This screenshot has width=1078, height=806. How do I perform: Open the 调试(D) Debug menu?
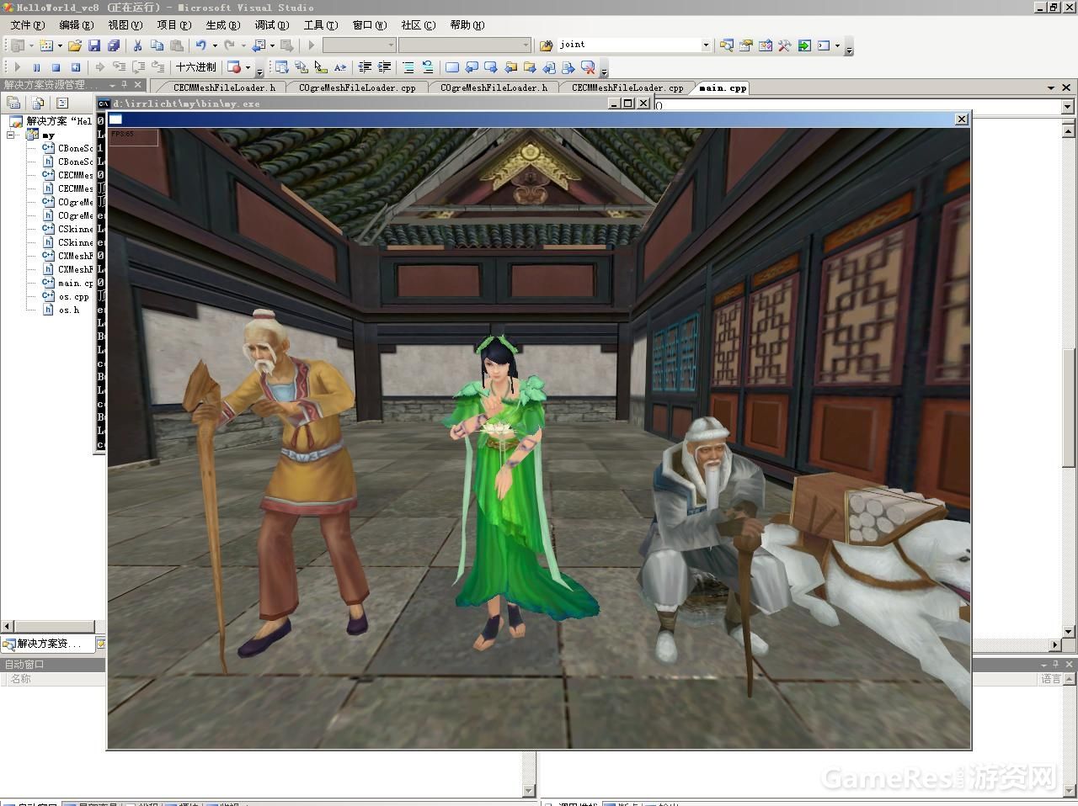[271, 25]
